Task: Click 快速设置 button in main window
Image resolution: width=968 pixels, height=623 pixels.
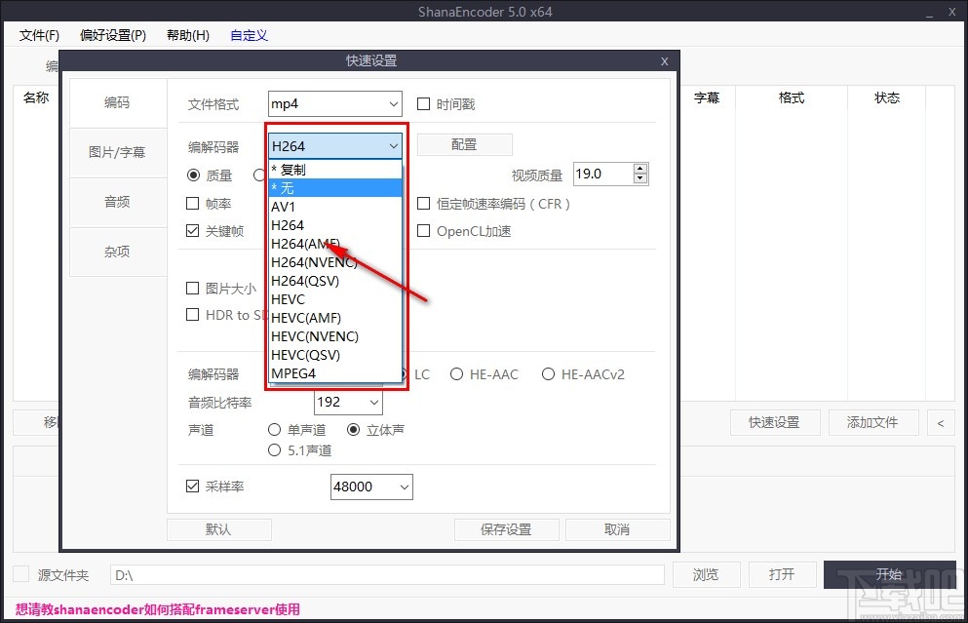Action: (775, 422)
